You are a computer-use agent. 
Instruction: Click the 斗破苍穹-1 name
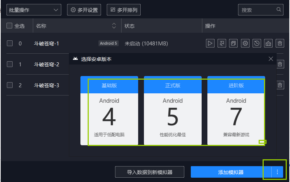47,44
